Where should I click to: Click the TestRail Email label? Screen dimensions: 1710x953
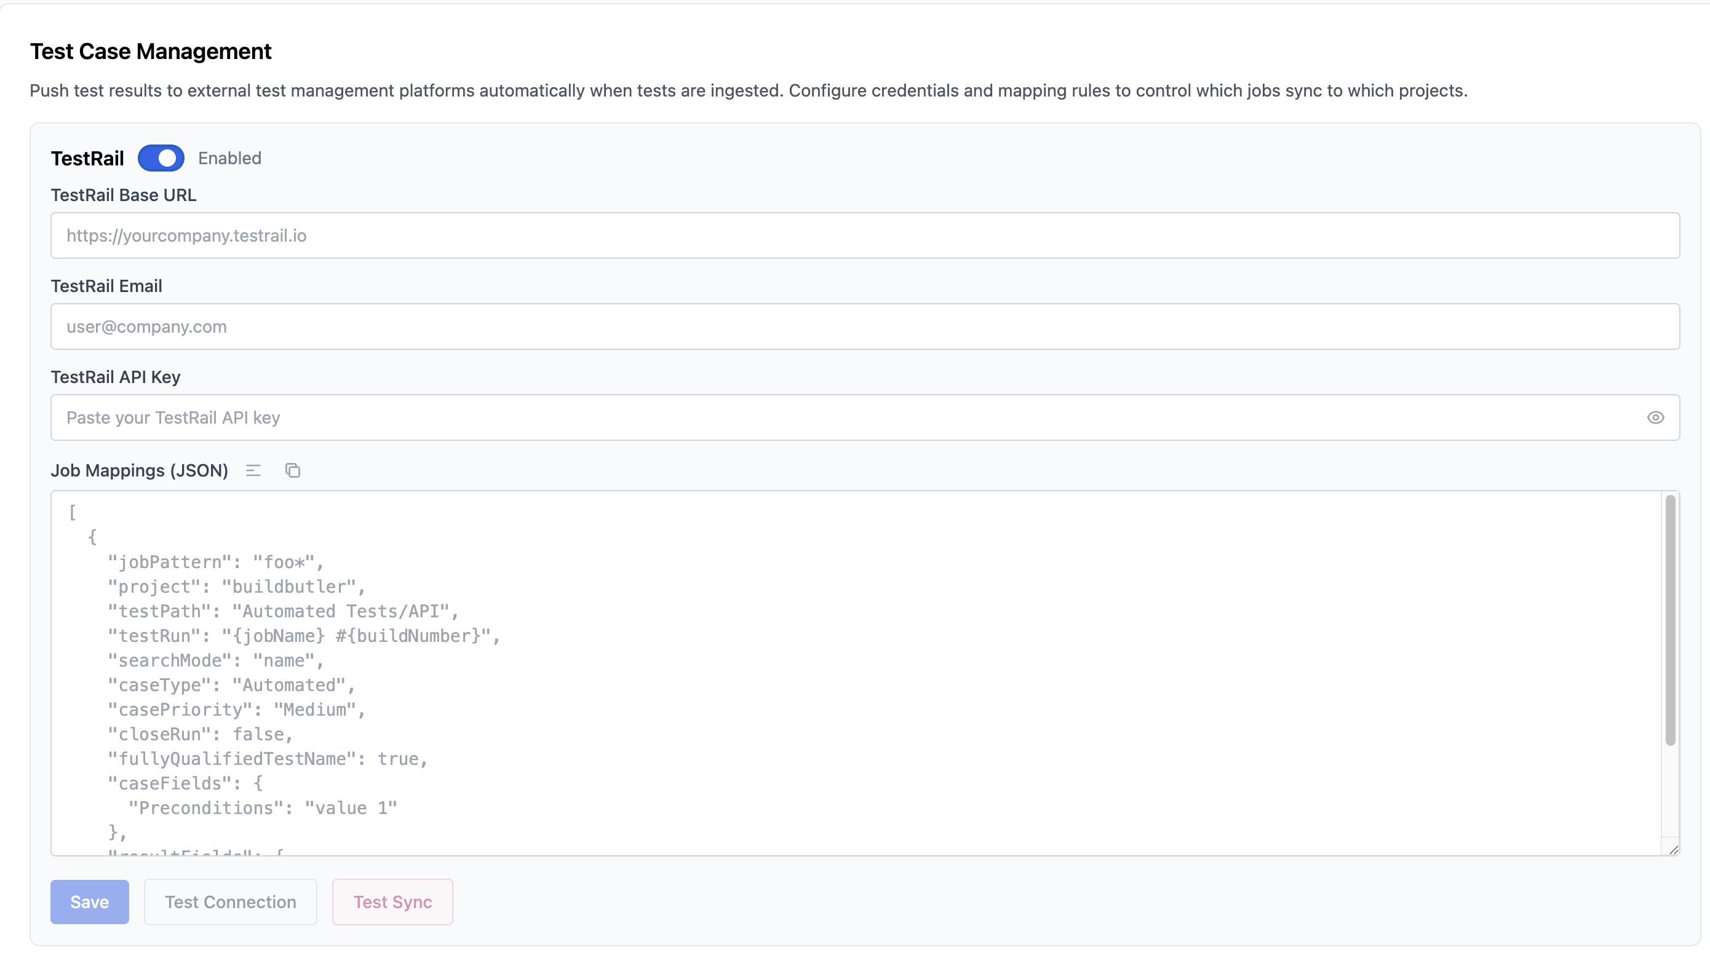point(106,286)
